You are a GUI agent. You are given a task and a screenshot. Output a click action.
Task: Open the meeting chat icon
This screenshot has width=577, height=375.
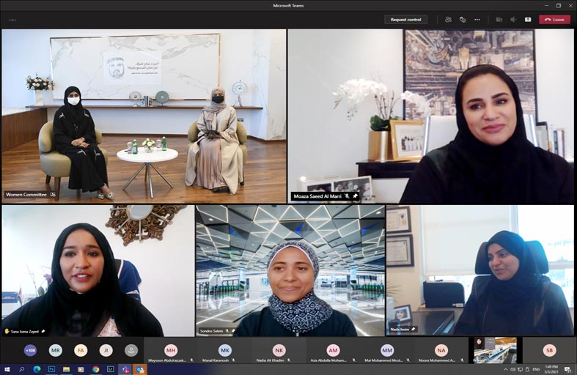click(x=463, y=20)
